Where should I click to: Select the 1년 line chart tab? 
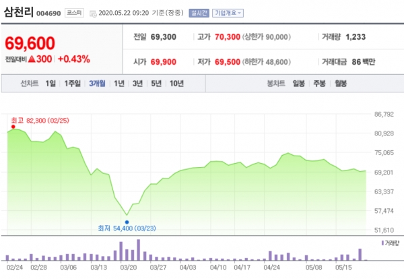point(119,84)
